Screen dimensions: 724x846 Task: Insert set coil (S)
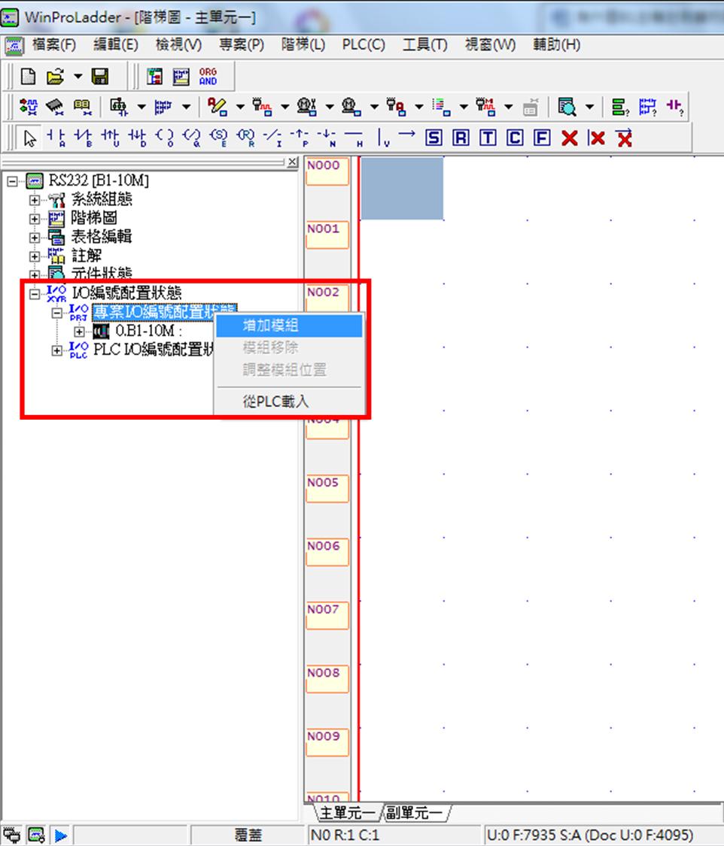(x=219, y=138)
